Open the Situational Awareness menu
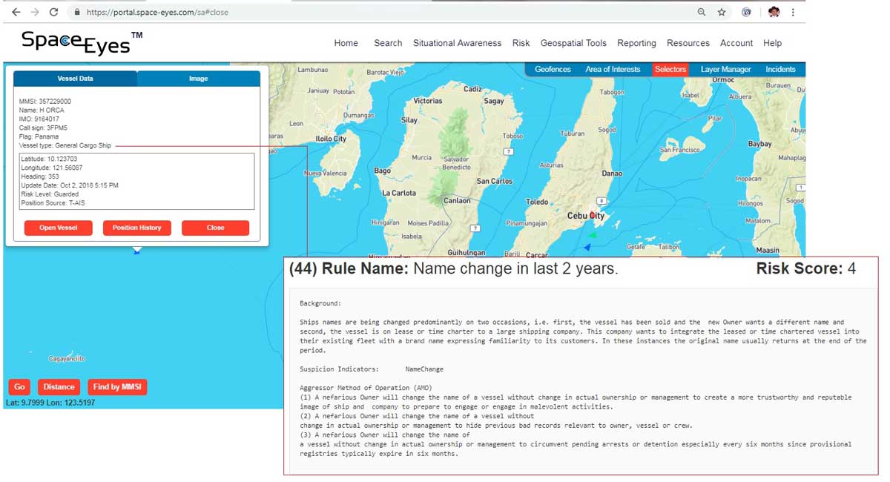Image resolution: width=890 pixels, height=482 pixels. pos(457,43)
